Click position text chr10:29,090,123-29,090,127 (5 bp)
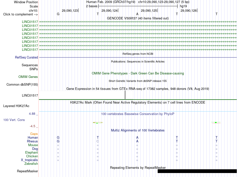This screenshot has width=237, height=177. (x=164, y=2)
